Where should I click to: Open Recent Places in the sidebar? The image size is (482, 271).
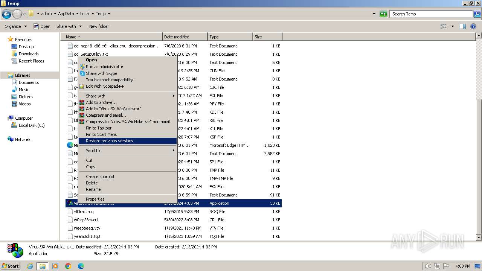click(31, 61)
